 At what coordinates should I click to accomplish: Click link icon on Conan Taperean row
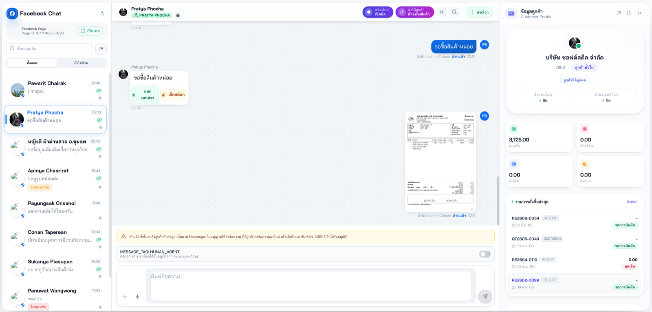pos(99,240)
